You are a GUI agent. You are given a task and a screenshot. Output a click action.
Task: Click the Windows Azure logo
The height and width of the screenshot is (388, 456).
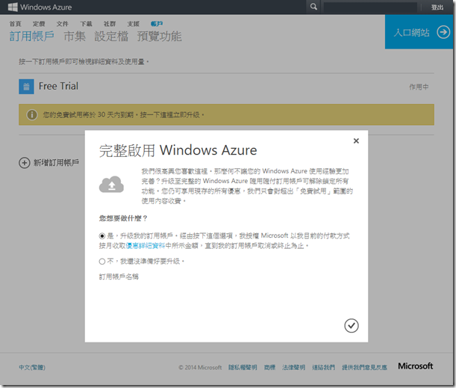tap(40, 7)
